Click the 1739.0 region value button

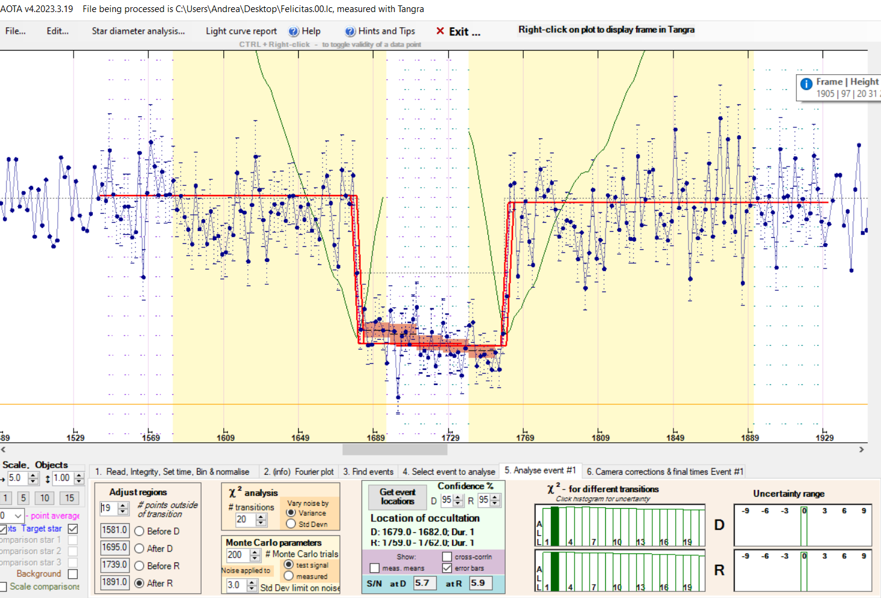[115, 565]
